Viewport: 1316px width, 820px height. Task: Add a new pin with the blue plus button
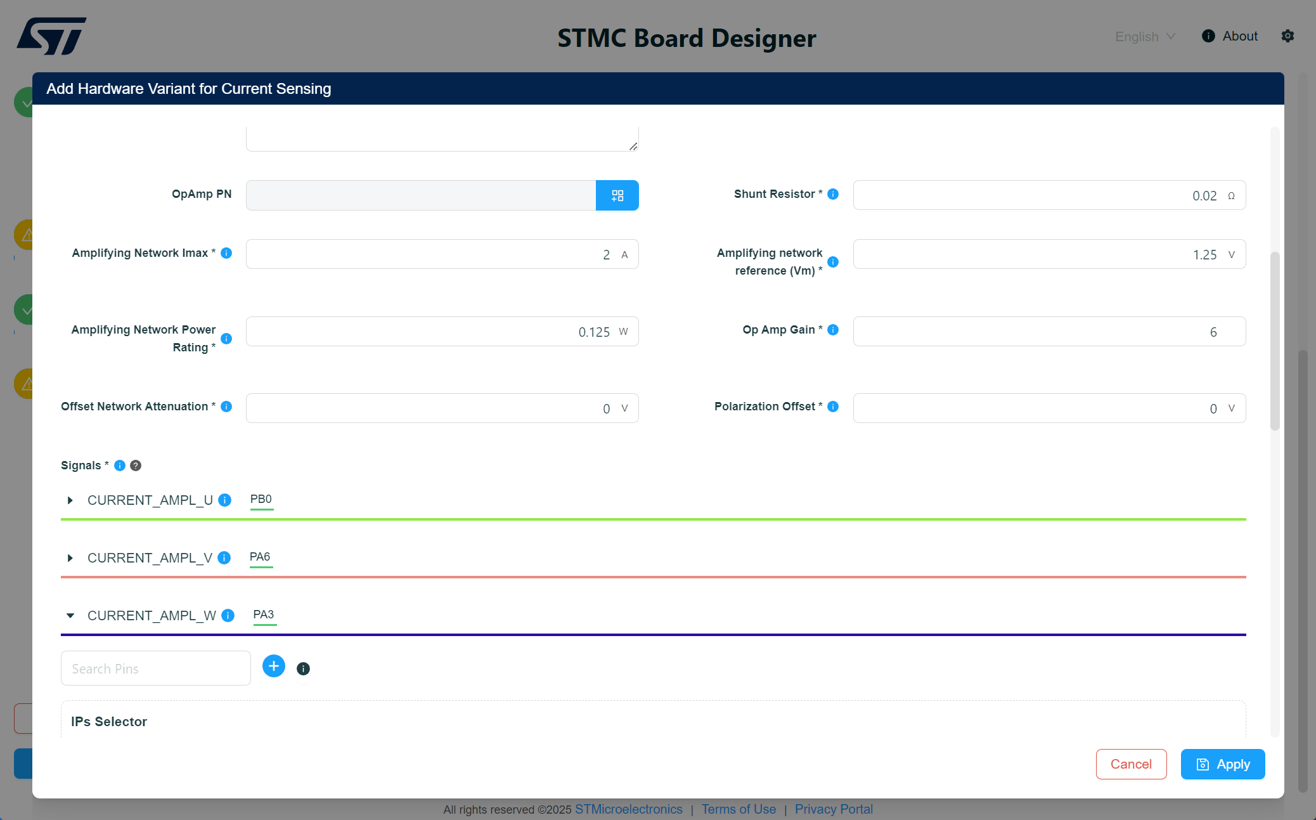(x=273, y=666)
